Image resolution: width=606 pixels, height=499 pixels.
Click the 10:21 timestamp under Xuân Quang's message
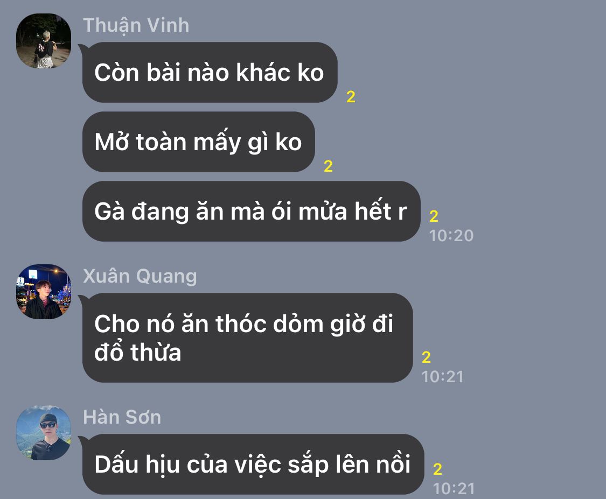point(443,377)
